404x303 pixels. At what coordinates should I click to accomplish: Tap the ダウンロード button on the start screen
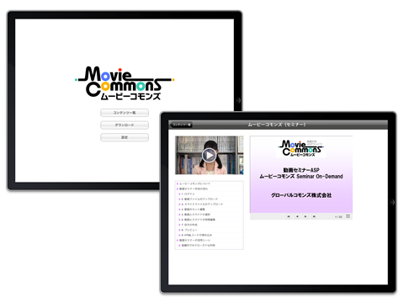(x=125, y=125)
